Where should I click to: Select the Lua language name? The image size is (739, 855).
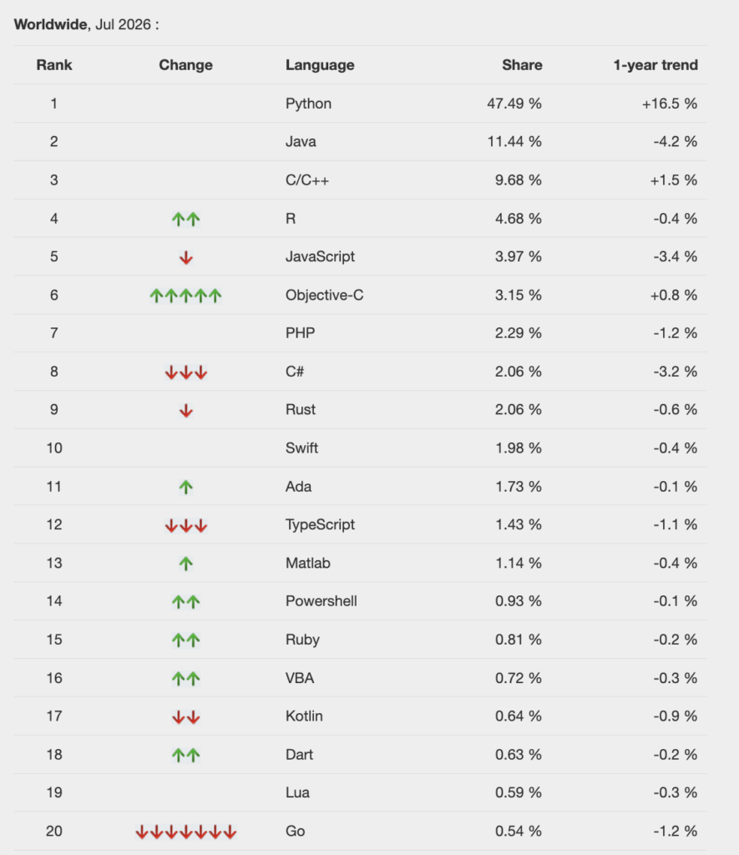[x=298, y=792]
